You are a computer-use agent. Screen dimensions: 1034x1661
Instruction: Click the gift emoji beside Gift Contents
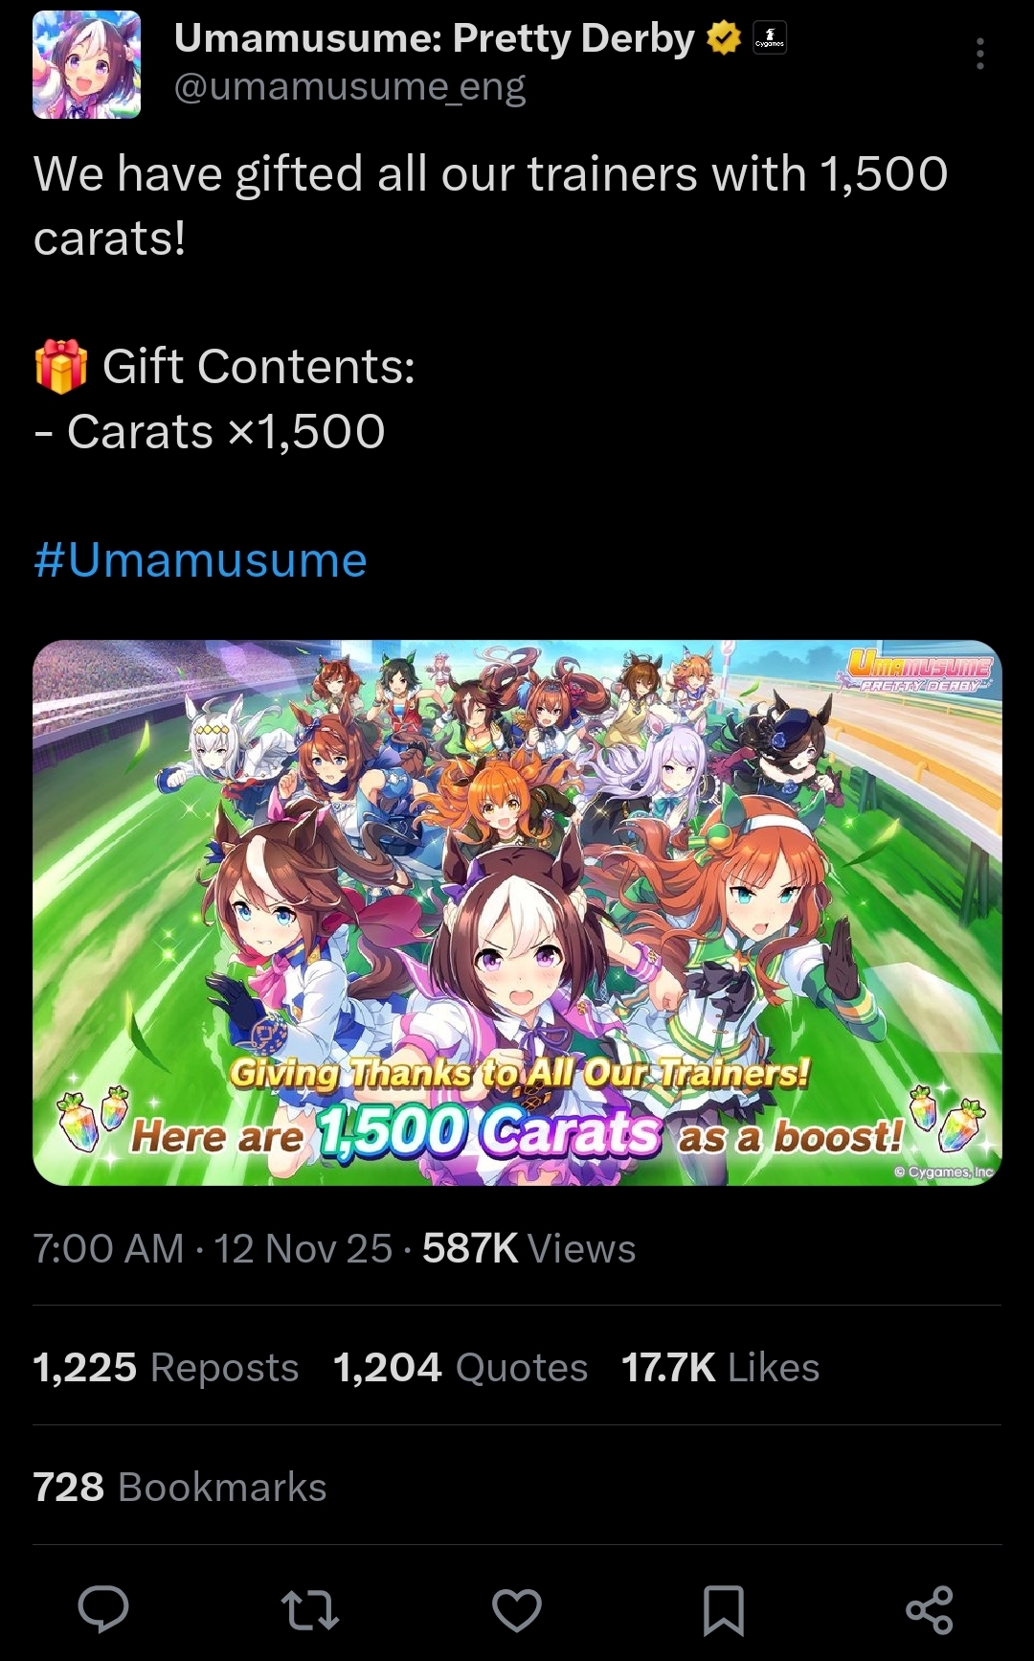[x=61, y=367]
